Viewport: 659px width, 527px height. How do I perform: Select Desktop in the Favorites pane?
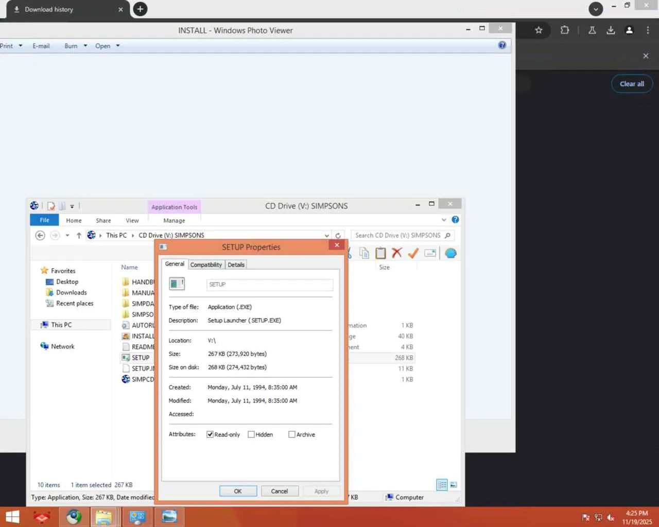(67, 282)
